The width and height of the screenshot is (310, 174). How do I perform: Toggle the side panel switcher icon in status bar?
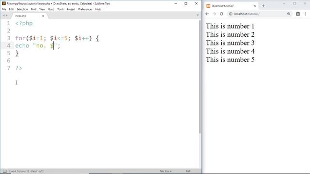click(5, 171)
